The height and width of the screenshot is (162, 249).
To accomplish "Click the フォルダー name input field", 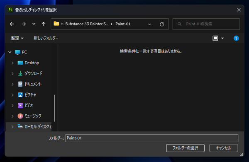I will 151,138.
